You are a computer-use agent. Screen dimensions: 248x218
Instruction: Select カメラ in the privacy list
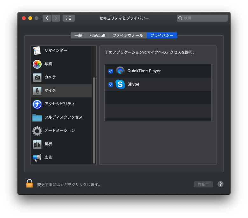point(61,78)
